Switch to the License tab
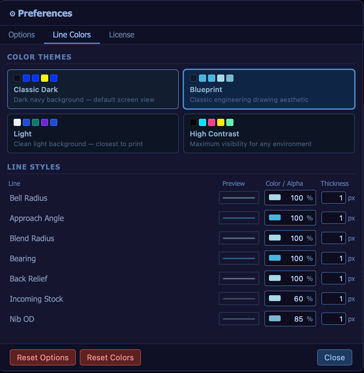This screenshot has width=364, height=373. [x=121, y=35]
